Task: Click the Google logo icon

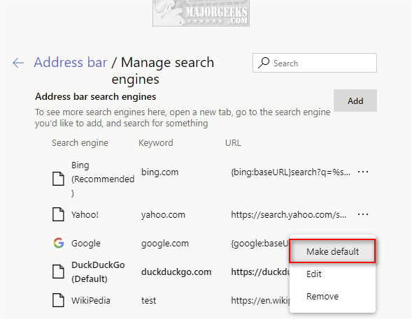Action: [x=58, y=243]
